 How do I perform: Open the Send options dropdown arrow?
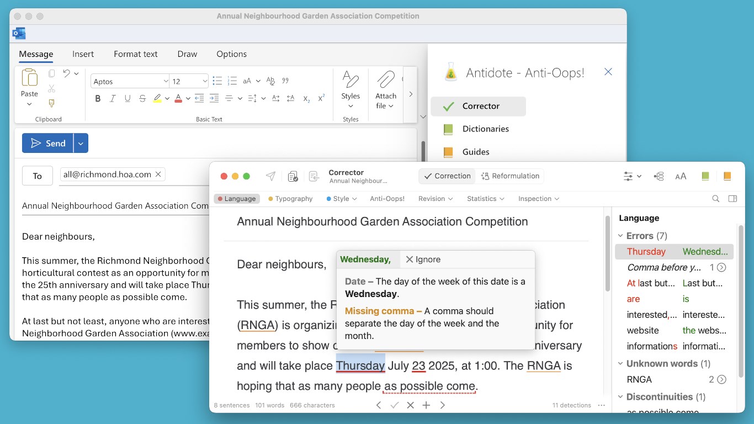[x=81, y=144]
